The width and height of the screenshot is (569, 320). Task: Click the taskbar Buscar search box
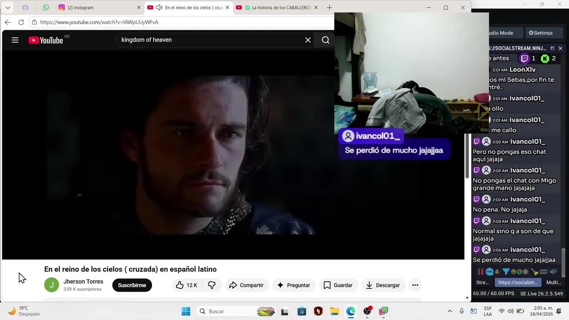(x=237, y=311)
